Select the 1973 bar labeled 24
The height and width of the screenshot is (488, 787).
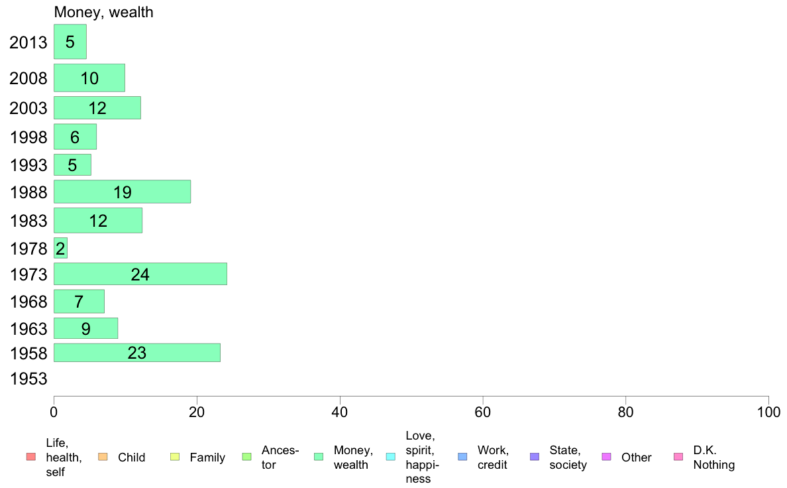[x=140, y=274]
